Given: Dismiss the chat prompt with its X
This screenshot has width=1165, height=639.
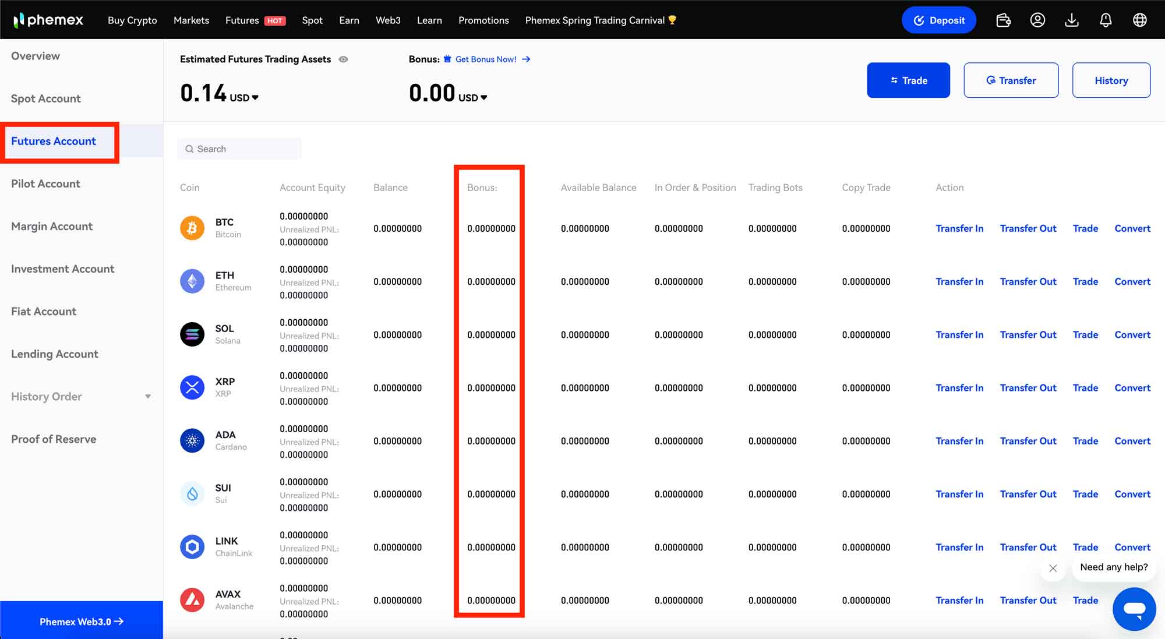Looking at the screenshot, I should (1053, 568).
